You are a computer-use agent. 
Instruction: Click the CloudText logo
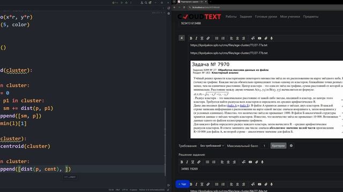[199, 17]
